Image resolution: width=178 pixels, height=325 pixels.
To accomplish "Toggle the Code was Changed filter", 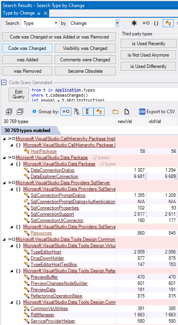I will tap(27, 48).
